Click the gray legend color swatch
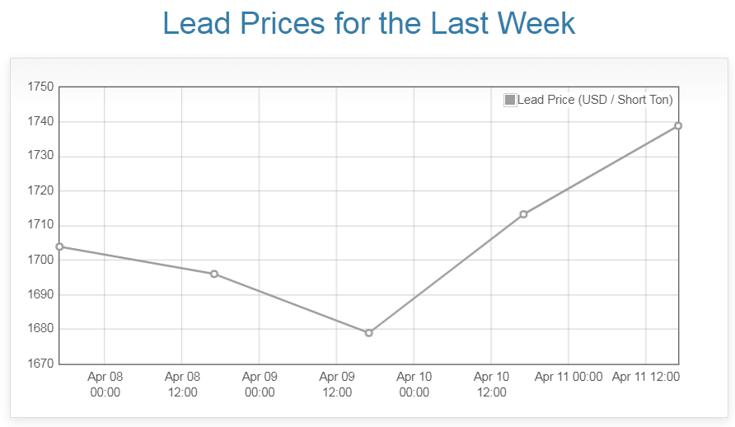The width and height of the screenshot is (735, 427). pos(510,100)
